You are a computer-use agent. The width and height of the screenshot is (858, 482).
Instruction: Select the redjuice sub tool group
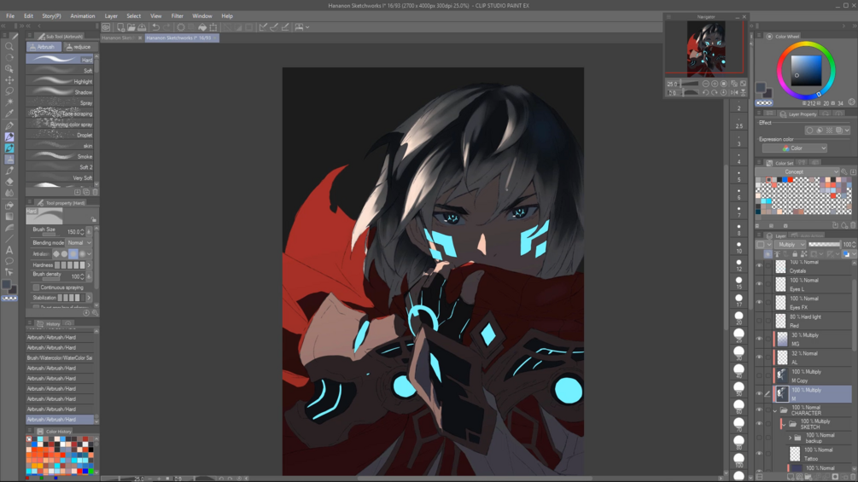[79, 47]
